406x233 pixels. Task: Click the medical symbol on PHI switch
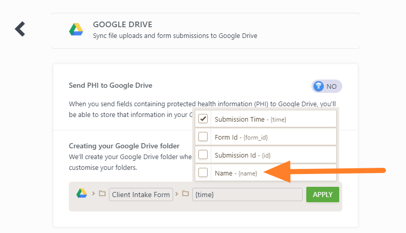pos(318,86)
